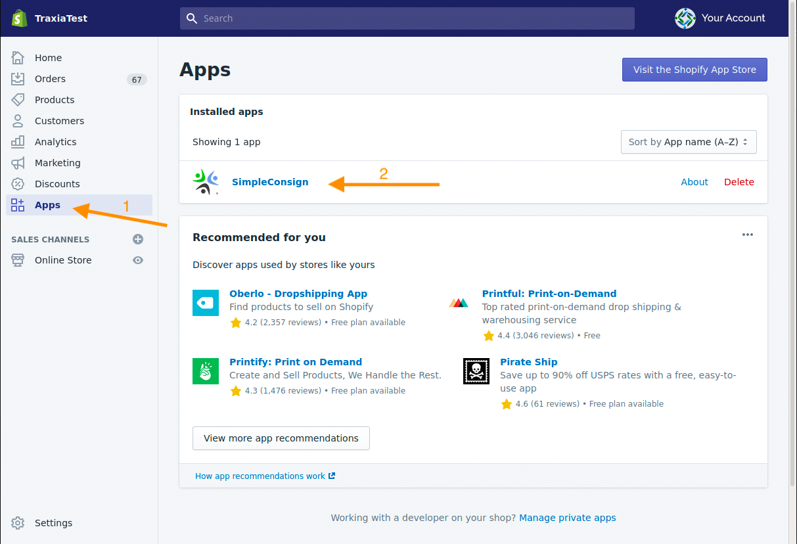The image size is (797, 544).
Task: Click the Apps grid icon
Action: coord(18,205)
